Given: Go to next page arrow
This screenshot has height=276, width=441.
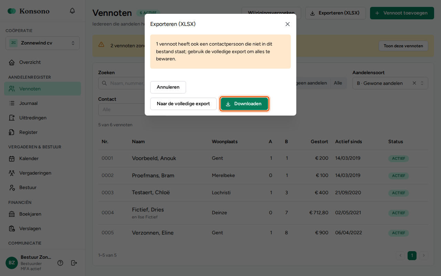Looking at the screenshot, I should [x=424, y=256].
